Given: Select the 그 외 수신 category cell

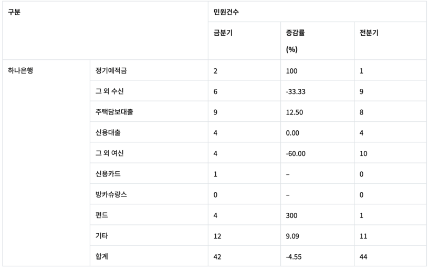Looking at the screenshot, I should [109, 91].
